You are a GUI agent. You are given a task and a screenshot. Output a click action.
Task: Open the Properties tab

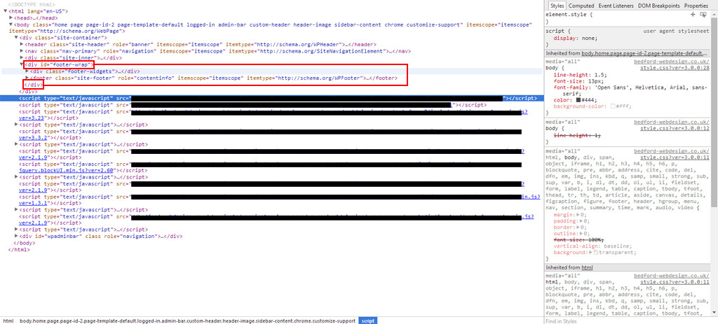[x=698, y=6]
